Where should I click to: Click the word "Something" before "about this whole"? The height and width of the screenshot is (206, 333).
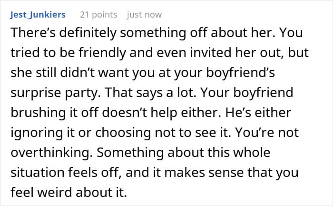(x=130, y=153)
